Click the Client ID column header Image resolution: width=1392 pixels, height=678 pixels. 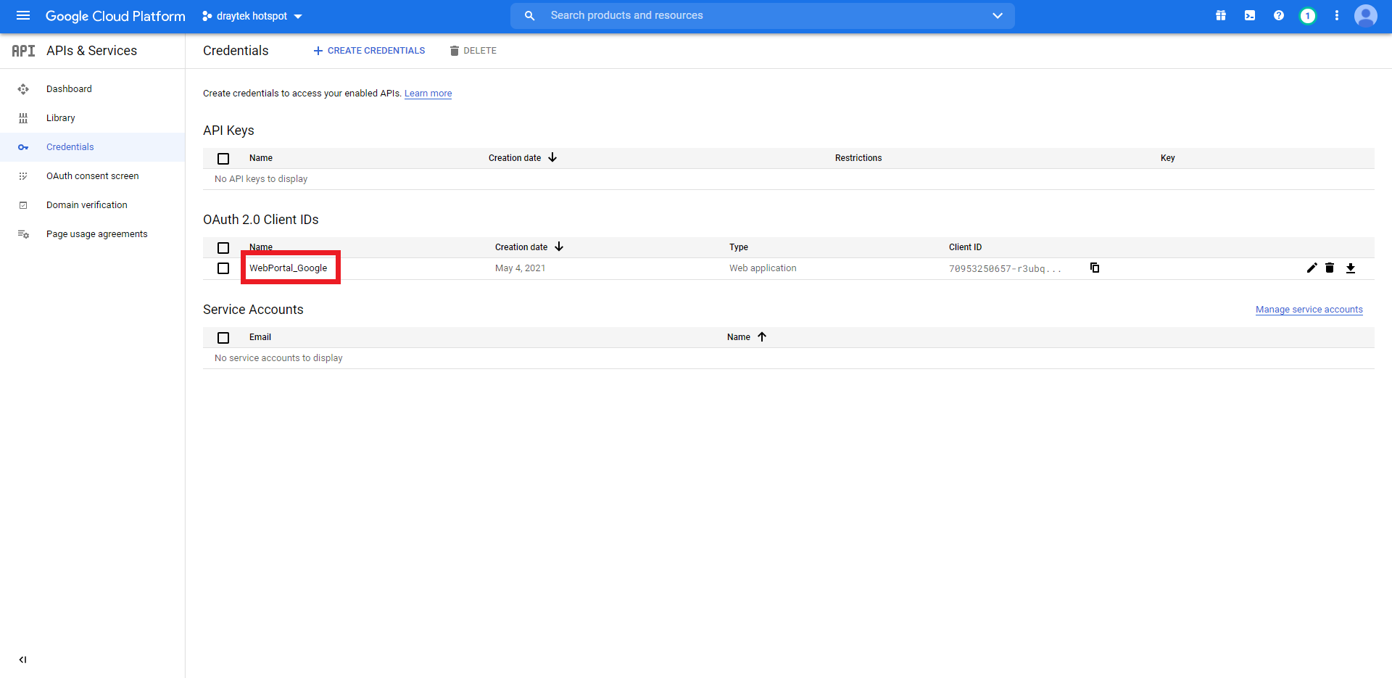click(x=965, y=247)
